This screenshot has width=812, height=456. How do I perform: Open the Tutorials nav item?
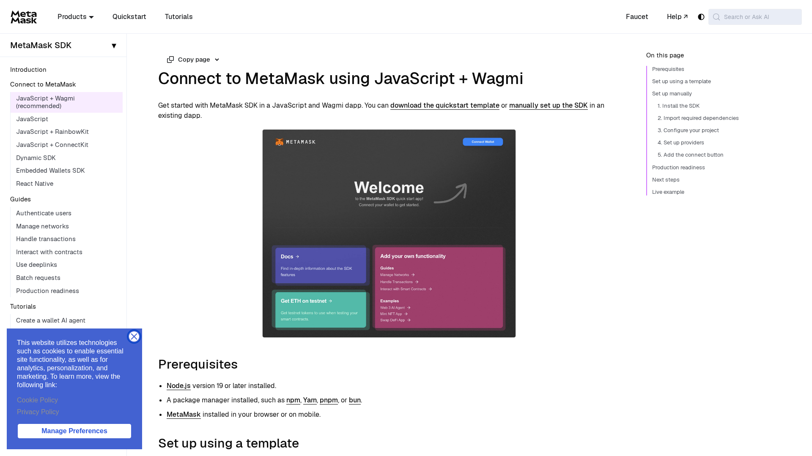(x=178, y=17)
